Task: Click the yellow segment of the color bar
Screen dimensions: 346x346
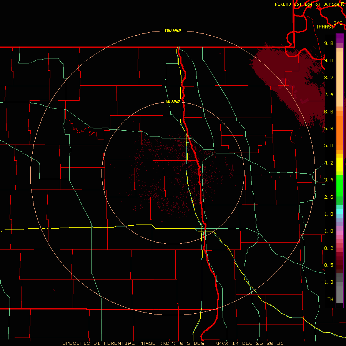Action: pos(339,165)
